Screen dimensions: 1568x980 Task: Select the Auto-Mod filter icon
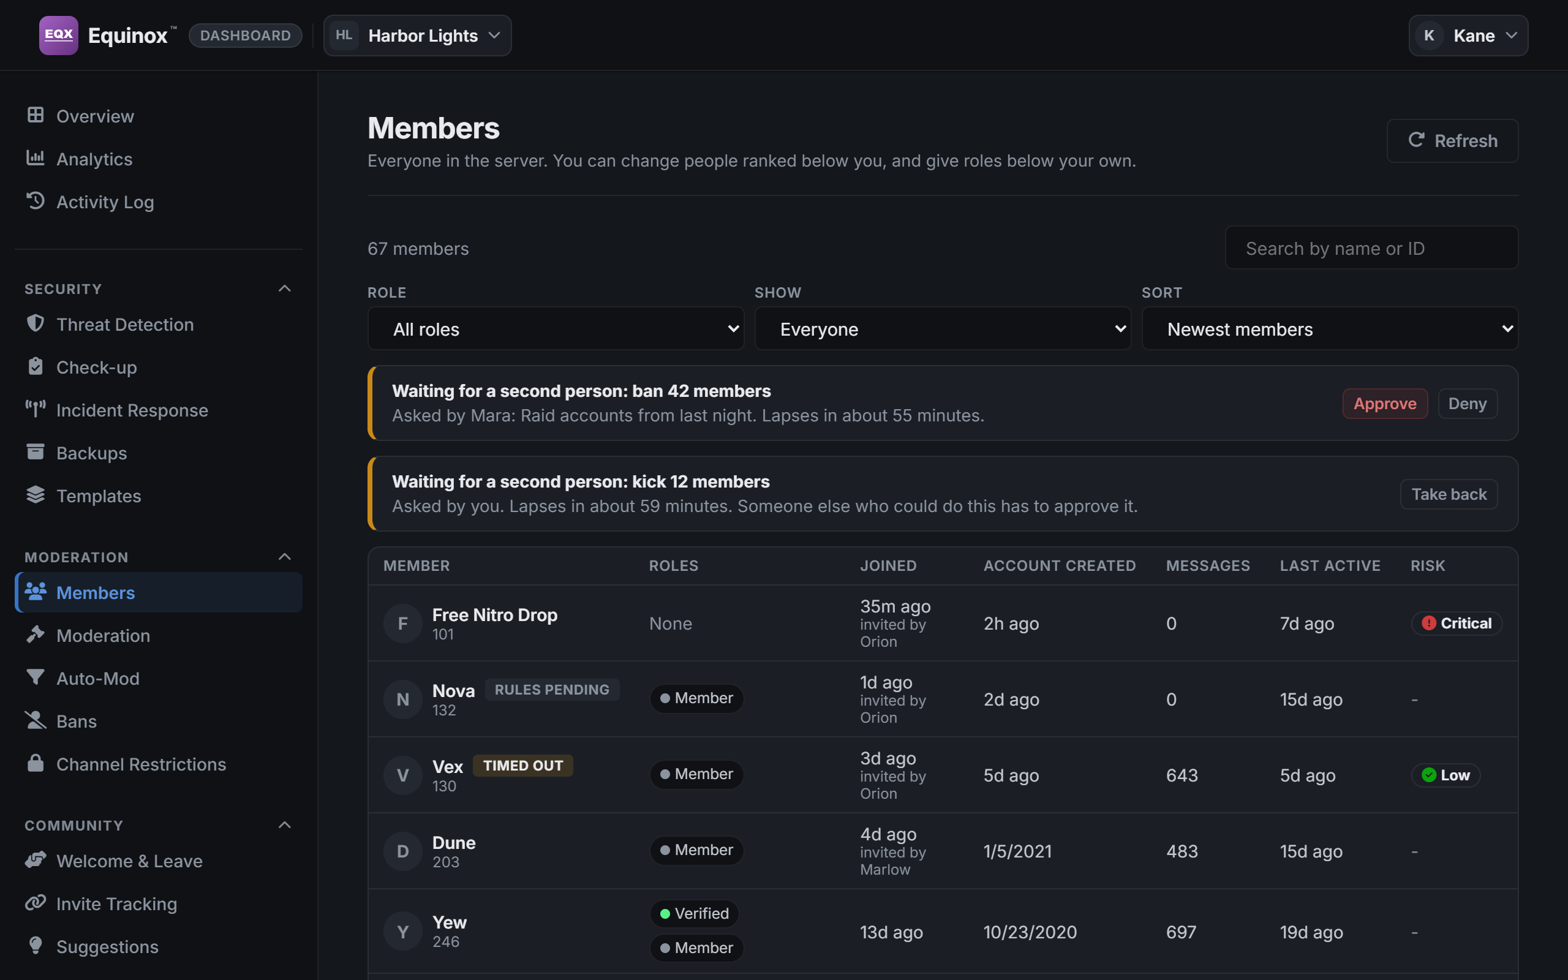click(36, 677)
